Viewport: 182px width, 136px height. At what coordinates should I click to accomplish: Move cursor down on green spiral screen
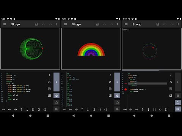click(27, 110)
